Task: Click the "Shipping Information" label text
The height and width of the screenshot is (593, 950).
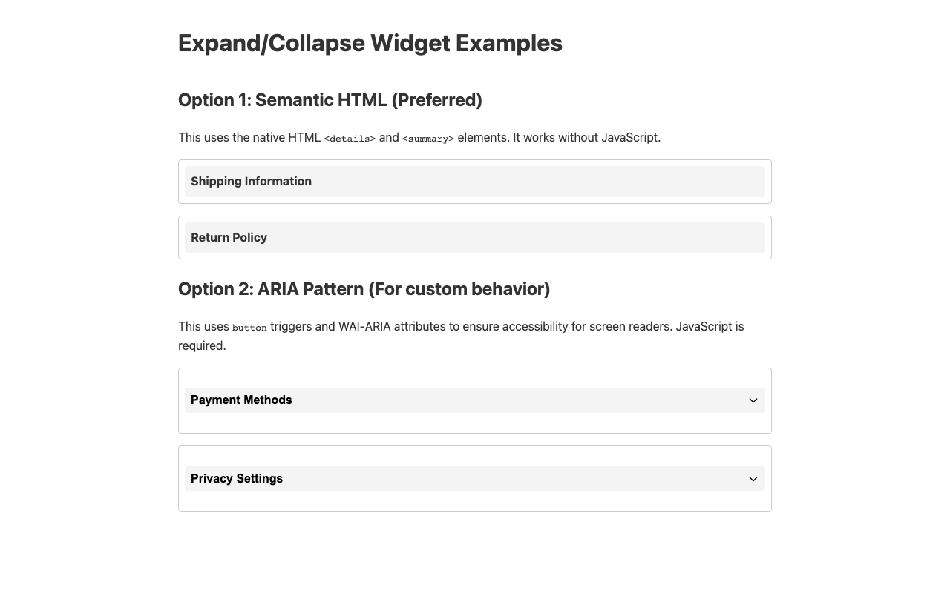Action: click(251, 182)
